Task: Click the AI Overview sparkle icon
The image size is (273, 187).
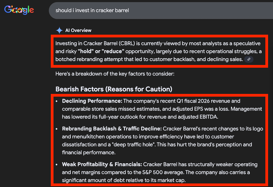Action: tap(59, 30)
